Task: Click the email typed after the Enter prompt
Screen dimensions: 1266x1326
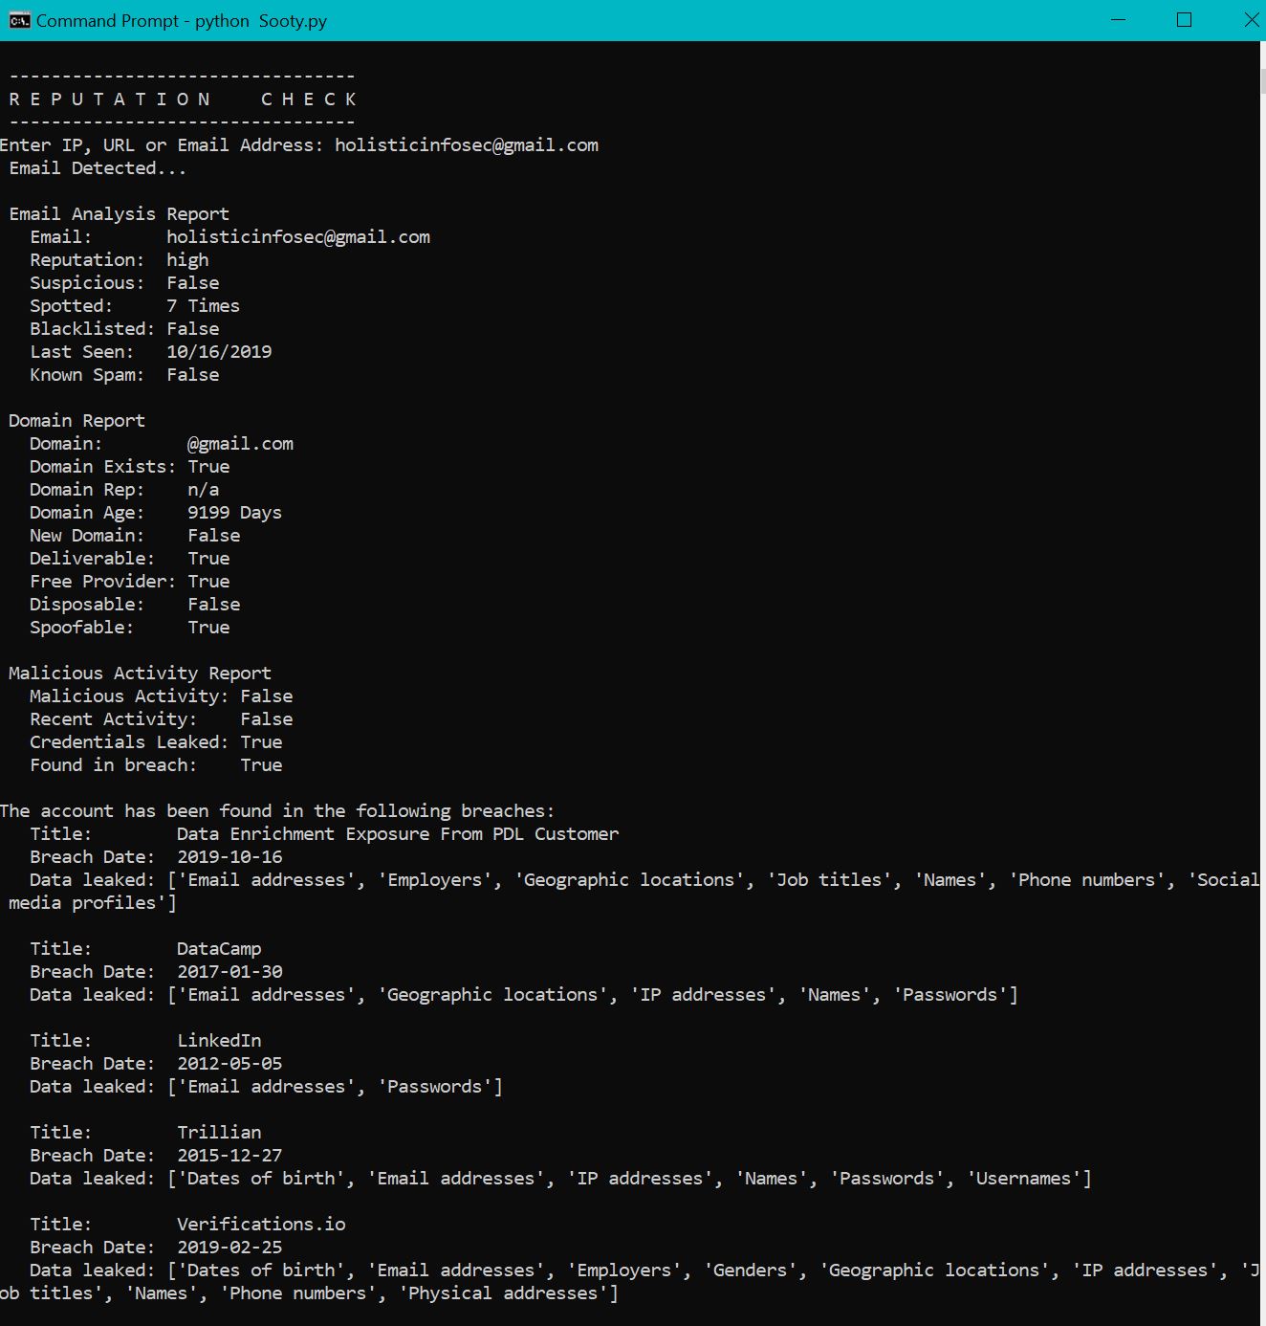Action: (467, 145)
